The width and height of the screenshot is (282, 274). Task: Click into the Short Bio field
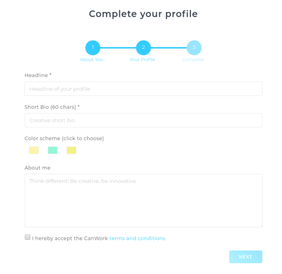(x=143, y=120)
